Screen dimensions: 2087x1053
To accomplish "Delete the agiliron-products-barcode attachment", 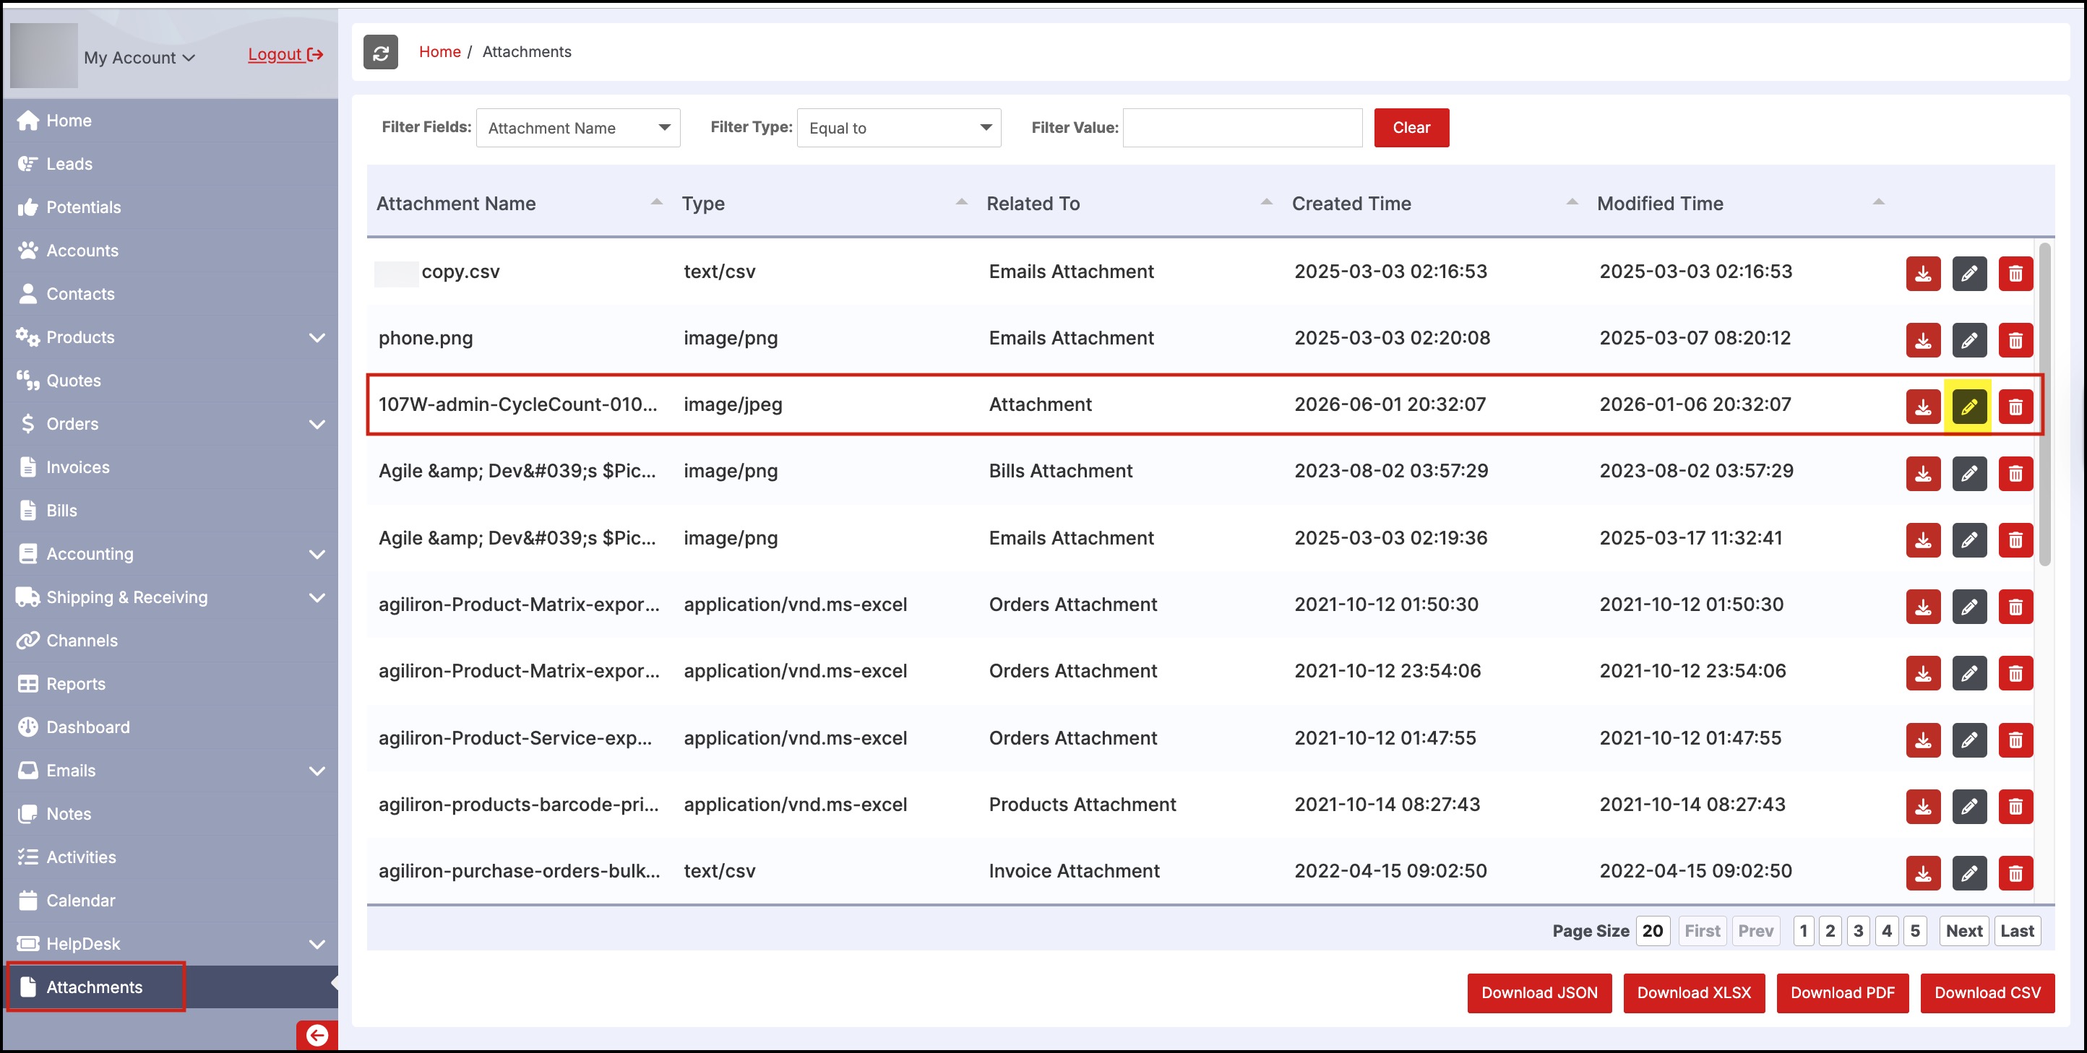I will pyautogui.click(x=2015, y=807).
